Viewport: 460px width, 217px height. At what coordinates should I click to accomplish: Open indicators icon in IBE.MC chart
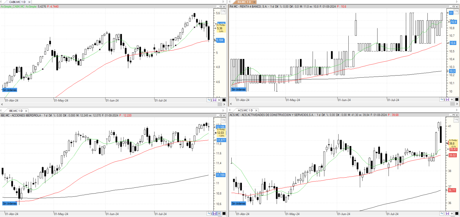click(209, 213)
